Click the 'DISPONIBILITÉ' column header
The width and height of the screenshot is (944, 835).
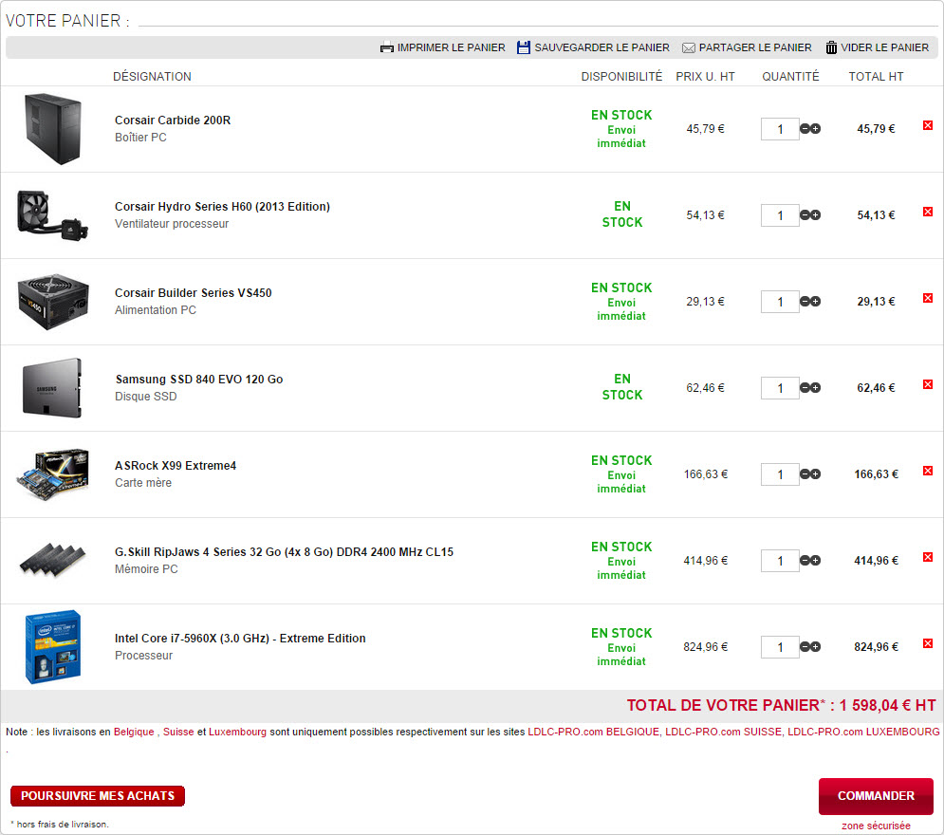[x=621, y=77]
